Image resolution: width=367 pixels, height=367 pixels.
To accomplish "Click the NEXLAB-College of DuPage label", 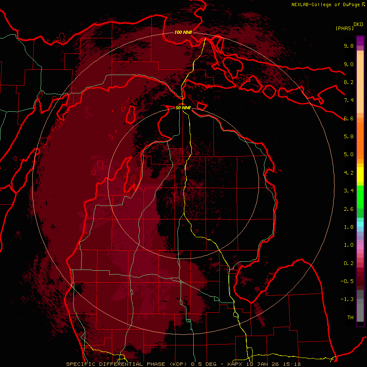I will [x=325, y=4].
